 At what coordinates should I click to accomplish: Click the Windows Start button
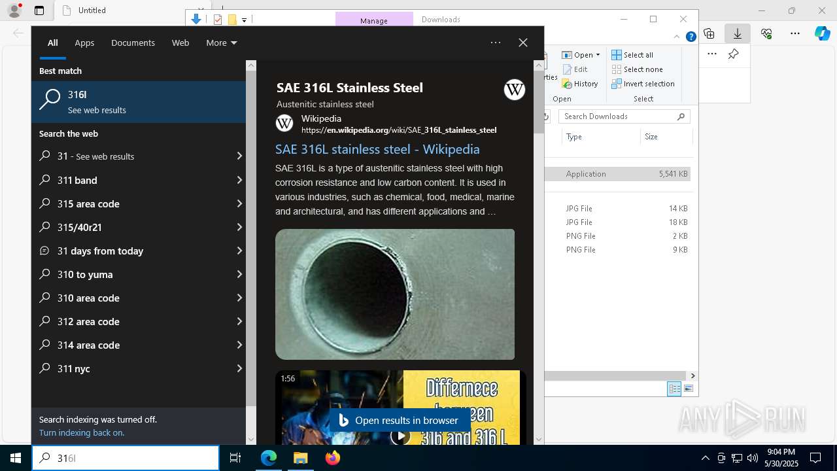16,458
